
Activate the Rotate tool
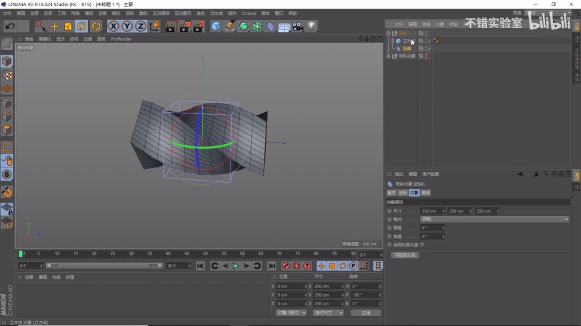[x=81, y=26]
